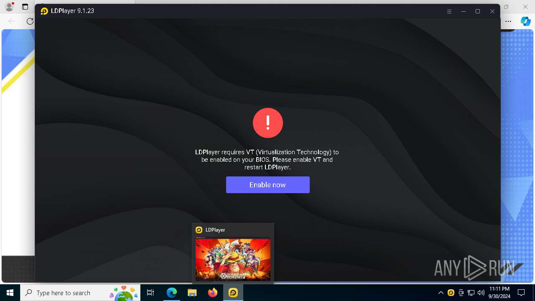Select the LDPlayer taskbar preview thumbnail
Image resolution: width=535 pixels, height=301 pixels.
coord(233,259)
